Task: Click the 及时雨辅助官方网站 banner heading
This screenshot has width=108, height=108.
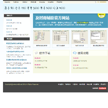Action: (x=52, y=18)
